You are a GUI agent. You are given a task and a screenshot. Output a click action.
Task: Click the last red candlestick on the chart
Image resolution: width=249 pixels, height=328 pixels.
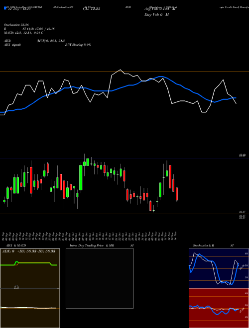tap(177, 194)
